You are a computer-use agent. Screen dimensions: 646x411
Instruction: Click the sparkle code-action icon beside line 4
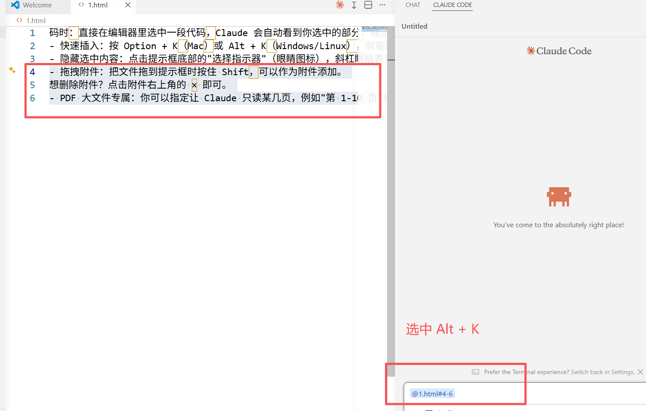[12, 70]
